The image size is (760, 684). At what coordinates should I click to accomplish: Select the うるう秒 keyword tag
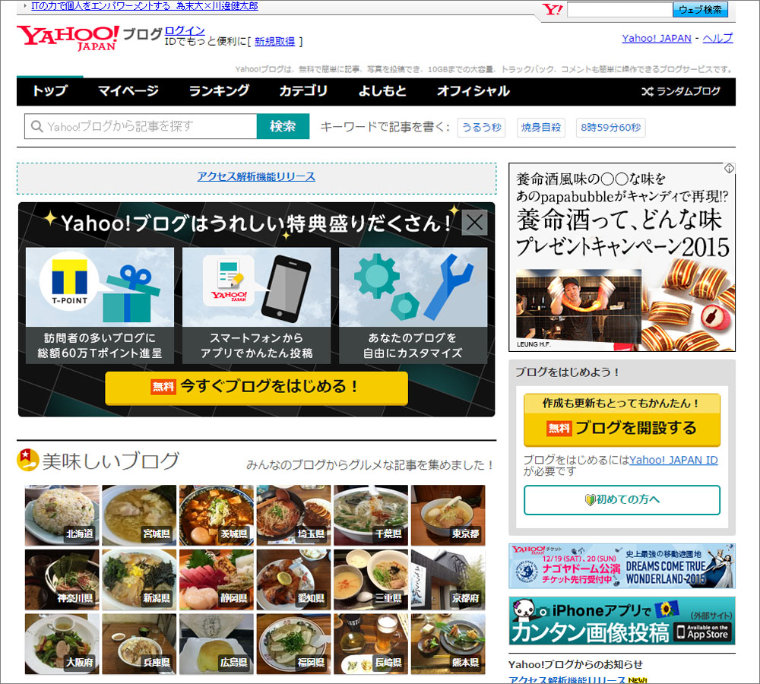pos(481,128)
